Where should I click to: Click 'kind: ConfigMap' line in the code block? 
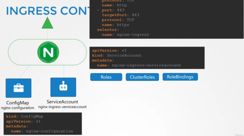pos(25,116)
